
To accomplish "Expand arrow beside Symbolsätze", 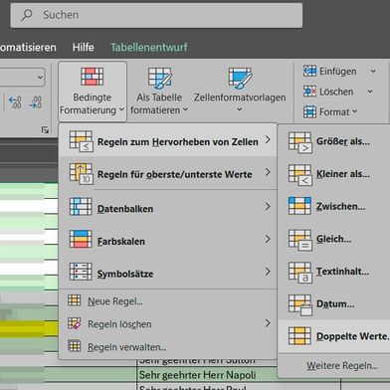I will tap(268, 272).
